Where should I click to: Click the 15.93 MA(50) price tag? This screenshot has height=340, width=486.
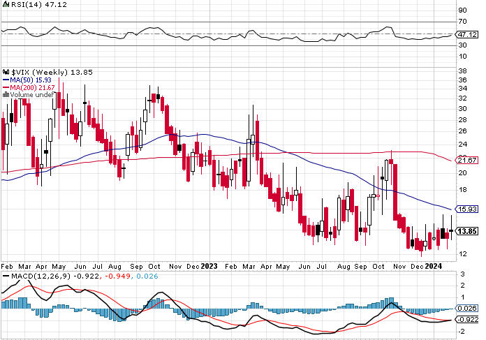coord(466,209)
